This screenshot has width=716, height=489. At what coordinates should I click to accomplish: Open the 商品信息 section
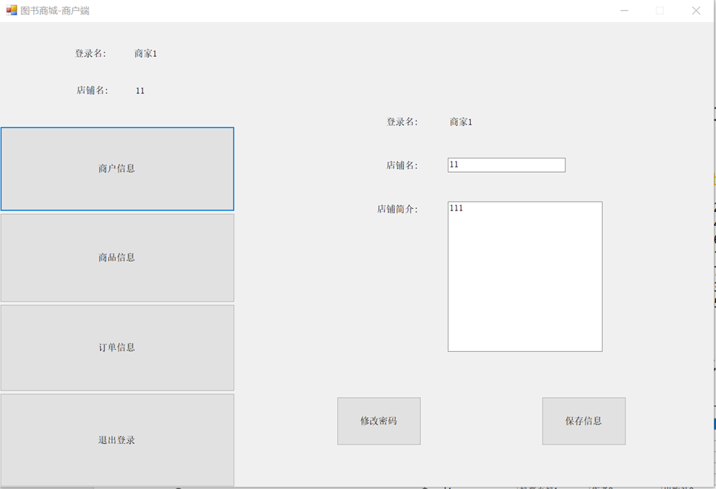pyautogui.click(x=117, y=258)
